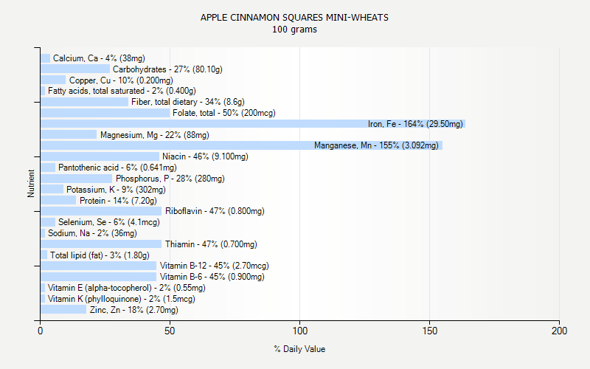Click the x-axis tick label 0
The image size is (590, 369).
click(41, 331)
